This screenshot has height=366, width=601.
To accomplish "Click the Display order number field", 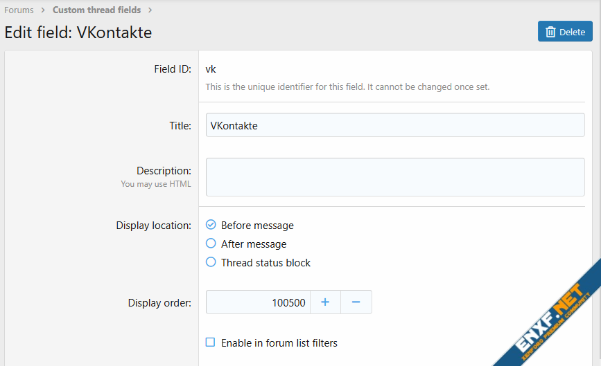I will [x=258, y=302].
